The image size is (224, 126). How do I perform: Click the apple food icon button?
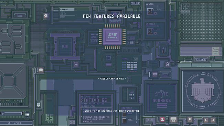point(41,70)
